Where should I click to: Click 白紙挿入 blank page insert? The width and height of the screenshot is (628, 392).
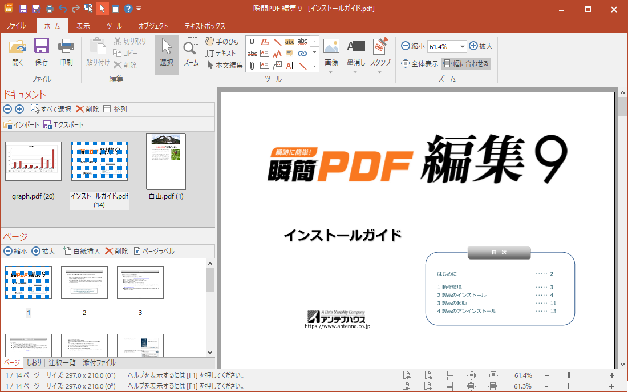coord(82,251)
